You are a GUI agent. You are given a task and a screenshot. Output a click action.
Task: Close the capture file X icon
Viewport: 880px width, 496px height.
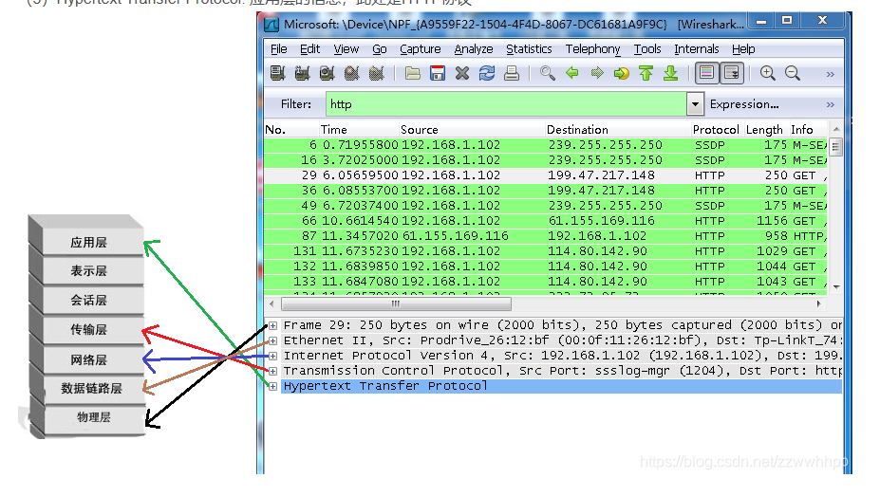(x=462, y=73)
